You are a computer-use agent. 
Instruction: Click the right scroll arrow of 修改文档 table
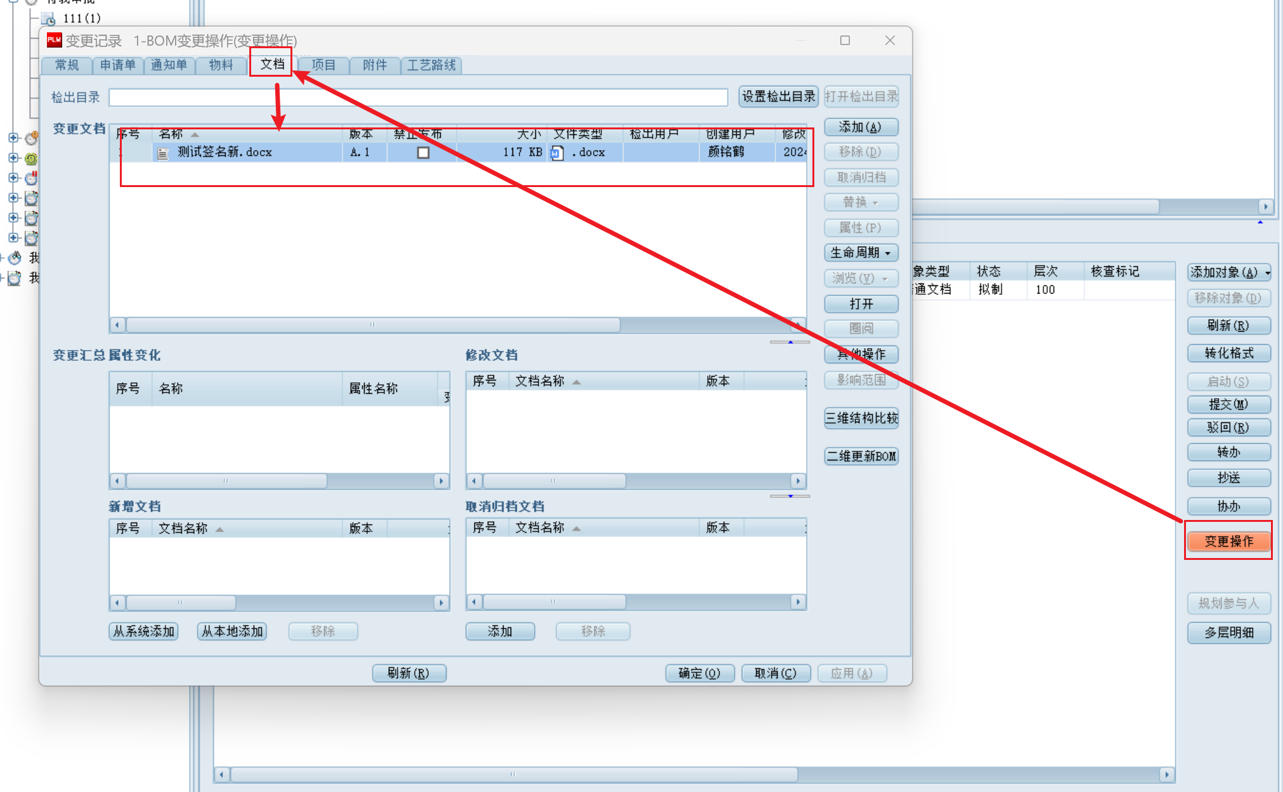tap(798, 481)
